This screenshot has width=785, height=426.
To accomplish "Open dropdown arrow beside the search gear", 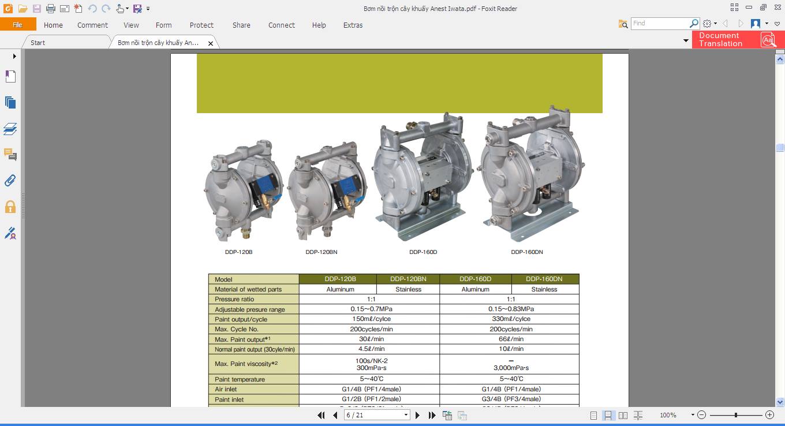I will coord(715,24).
